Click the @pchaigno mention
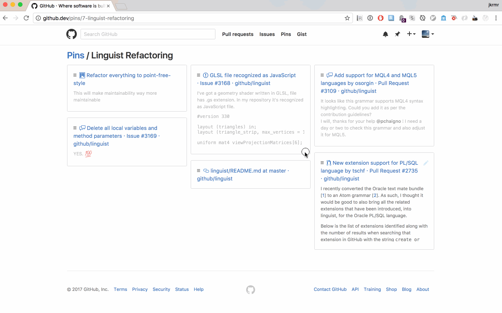The height and width of the screenshot is (313, 502). click(389, 121)
